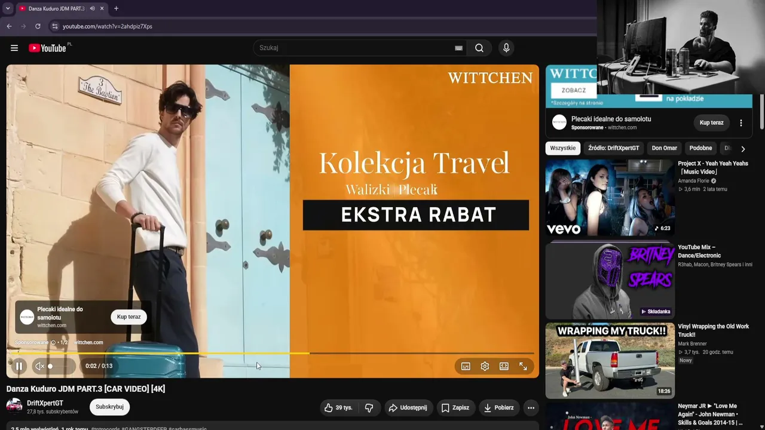Open the browser tab search dropdown
The height and width of the screenshot is (430, 765).
[8, 8]
